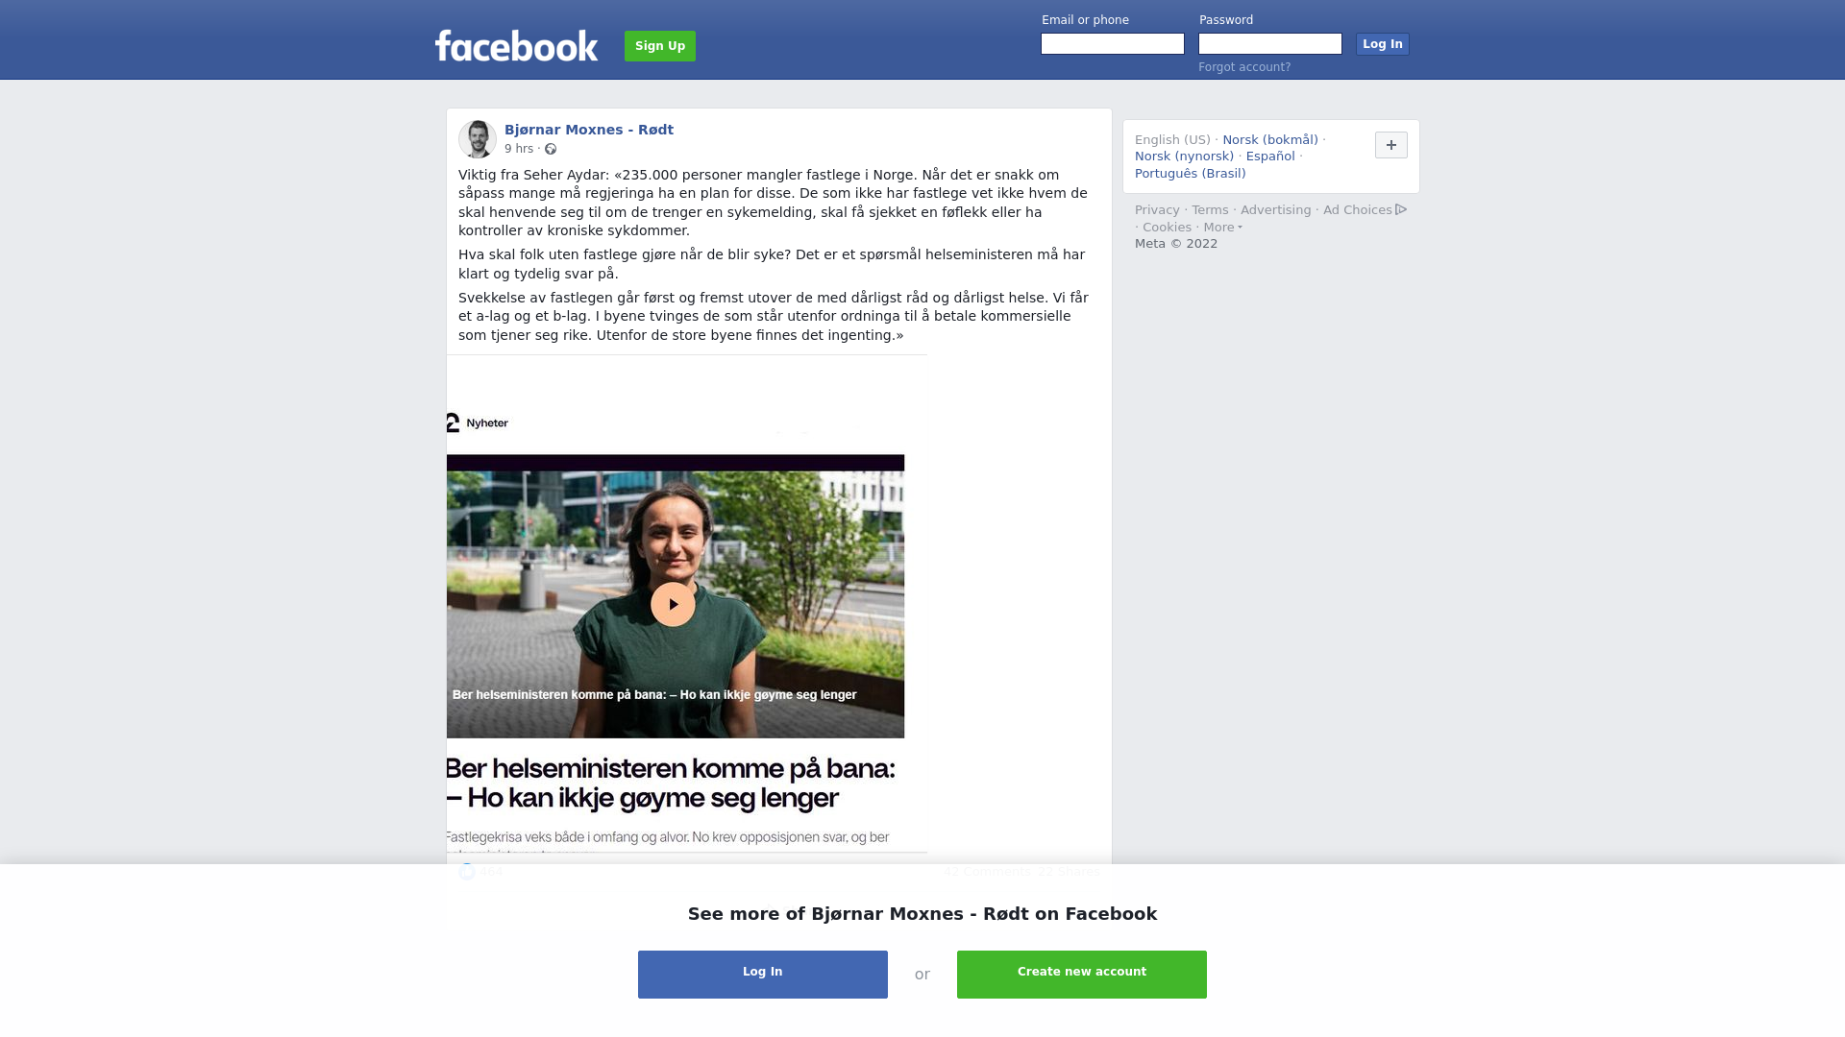Click the header Log In button
Viewport: 1845px width, 1037px height.
1383,44
